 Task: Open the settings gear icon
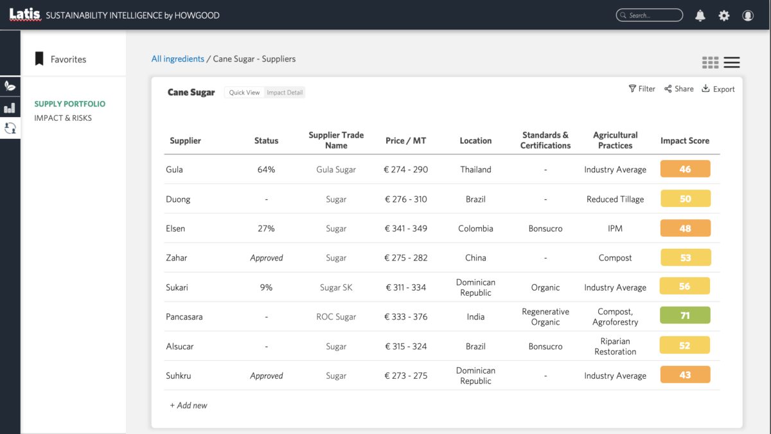pos(724,15)
